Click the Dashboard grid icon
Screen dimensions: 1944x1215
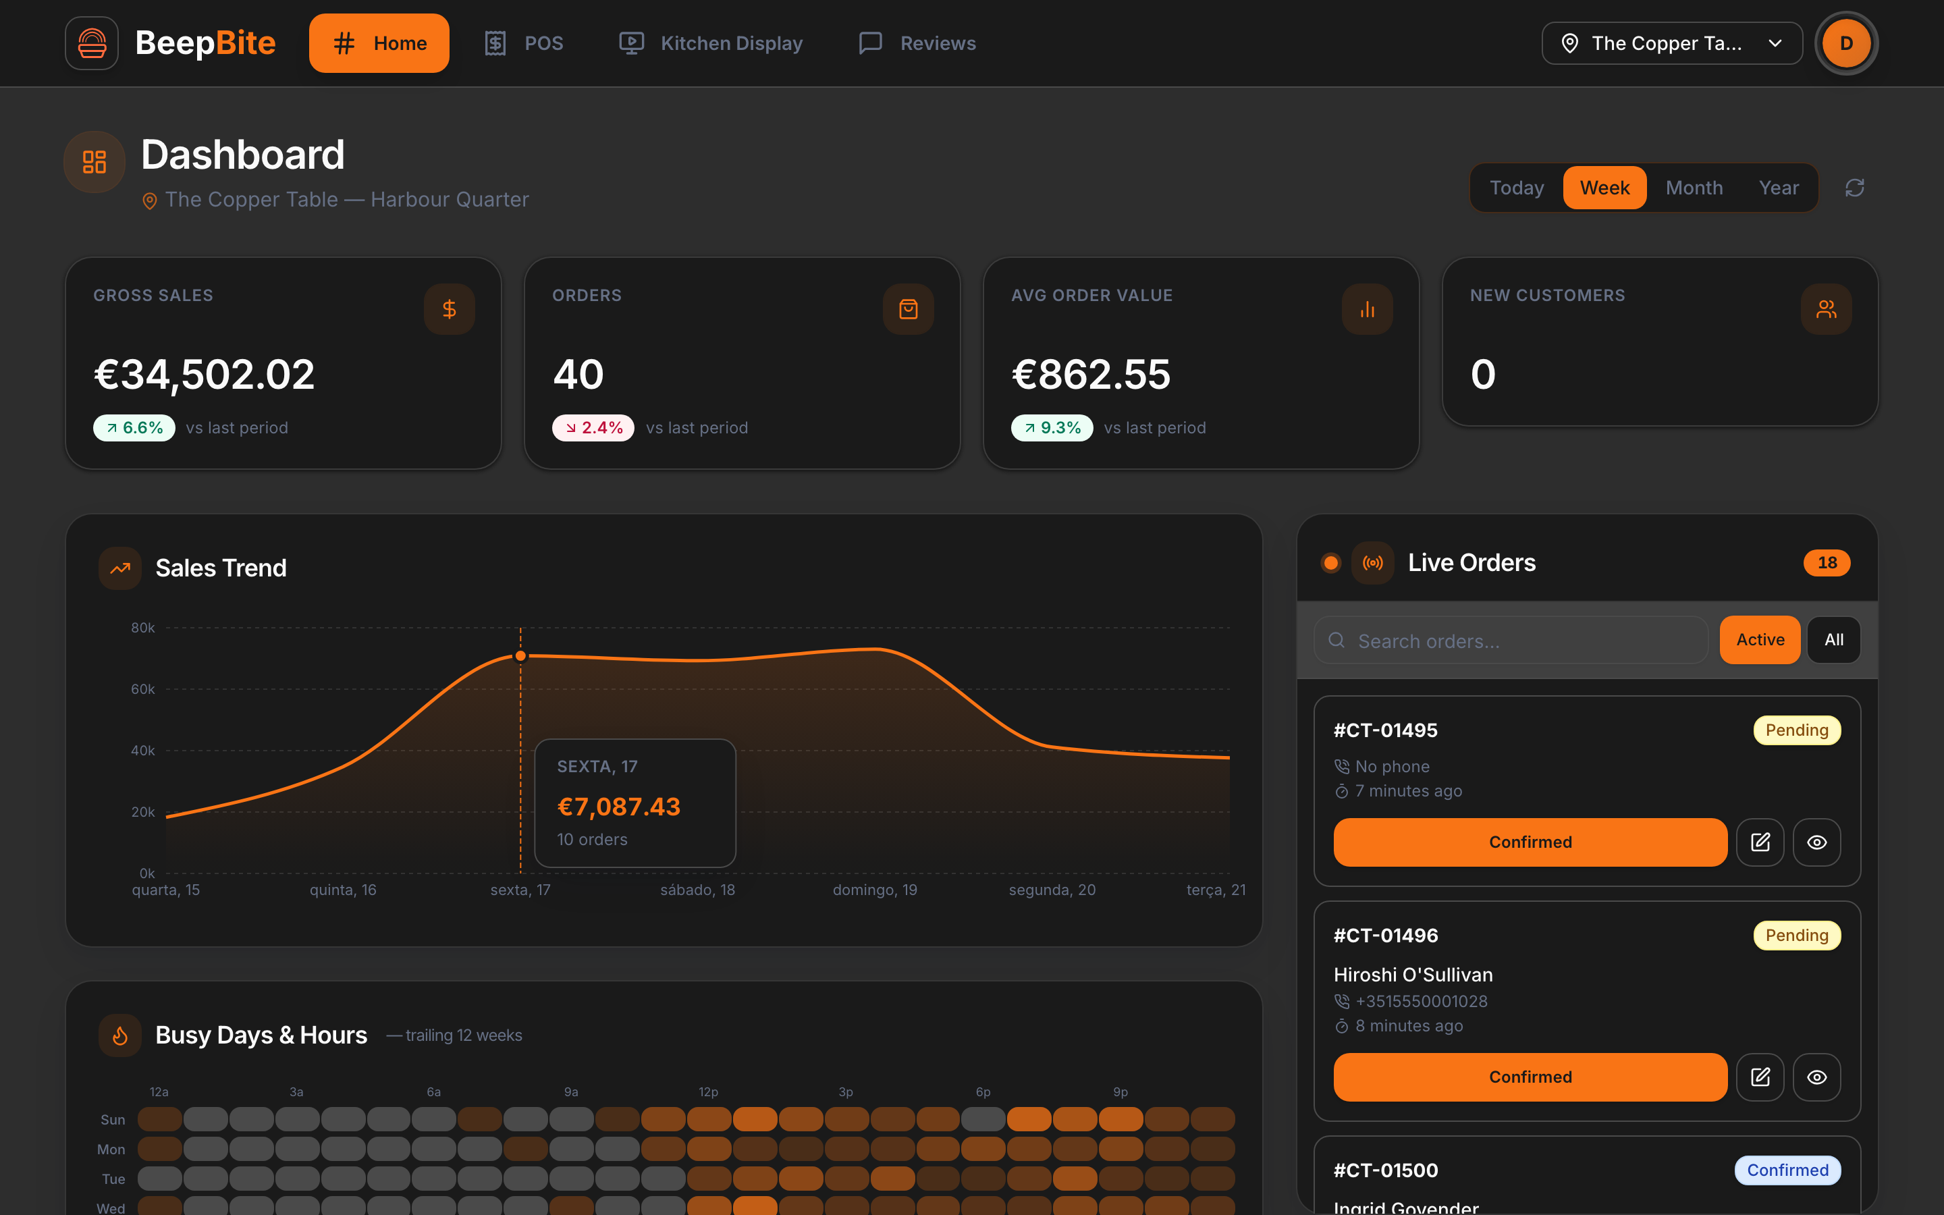click(x=94, y=161)
